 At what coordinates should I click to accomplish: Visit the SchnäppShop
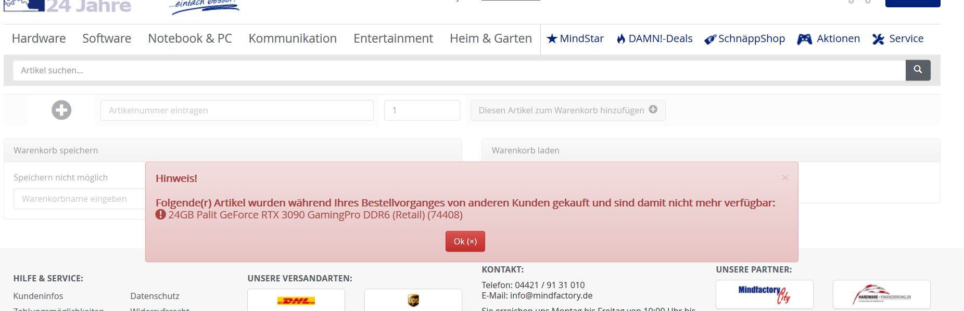[751, 38]
